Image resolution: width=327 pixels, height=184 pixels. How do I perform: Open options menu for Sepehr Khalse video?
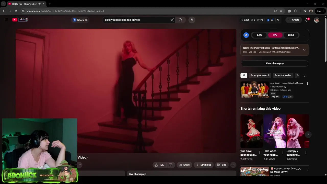tap(307, 84)
